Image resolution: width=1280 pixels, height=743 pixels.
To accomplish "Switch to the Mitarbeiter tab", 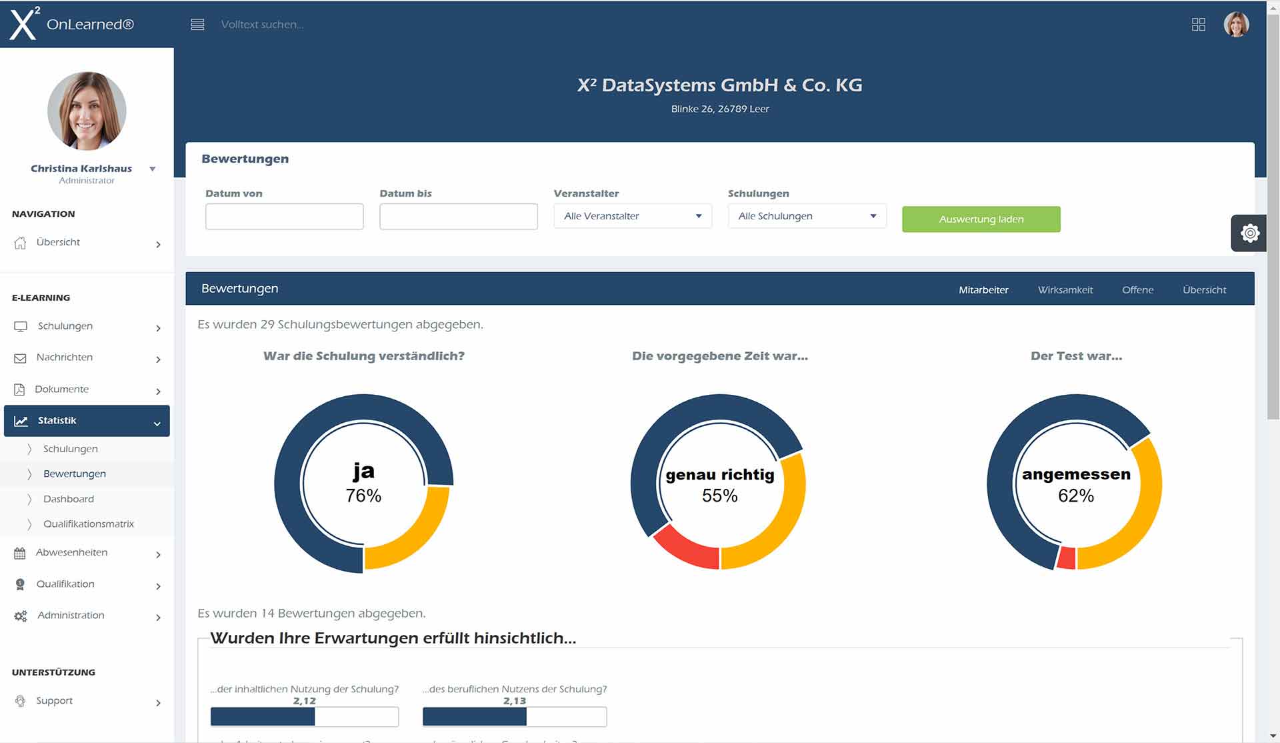I will (x=983, y=289).
